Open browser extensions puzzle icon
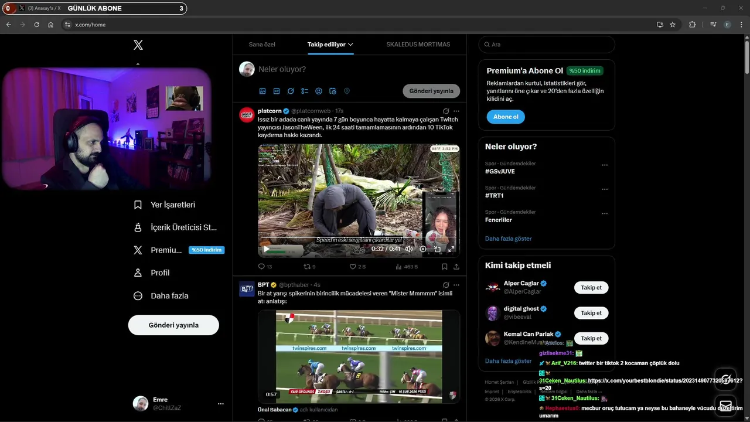 (x=692, y=25)
